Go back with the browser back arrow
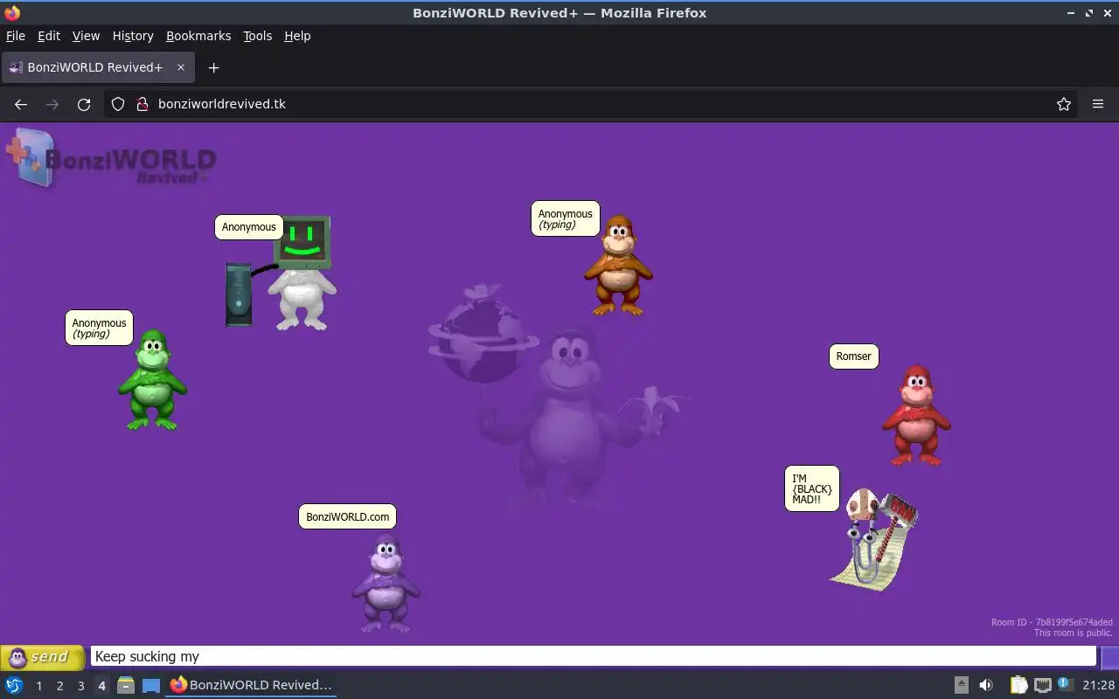1119x699 pixels. [x=21, y=104]
